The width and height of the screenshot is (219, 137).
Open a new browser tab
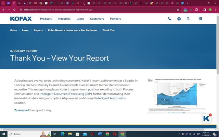[x=188, y=3]
